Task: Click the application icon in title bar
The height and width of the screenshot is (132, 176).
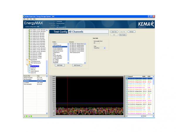Action: pos(24,16)
